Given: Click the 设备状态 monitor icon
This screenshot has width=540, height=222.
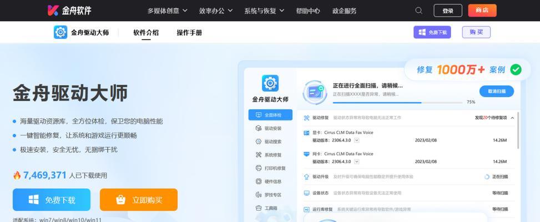Looking at the screenshot, I should coord(306,193).
